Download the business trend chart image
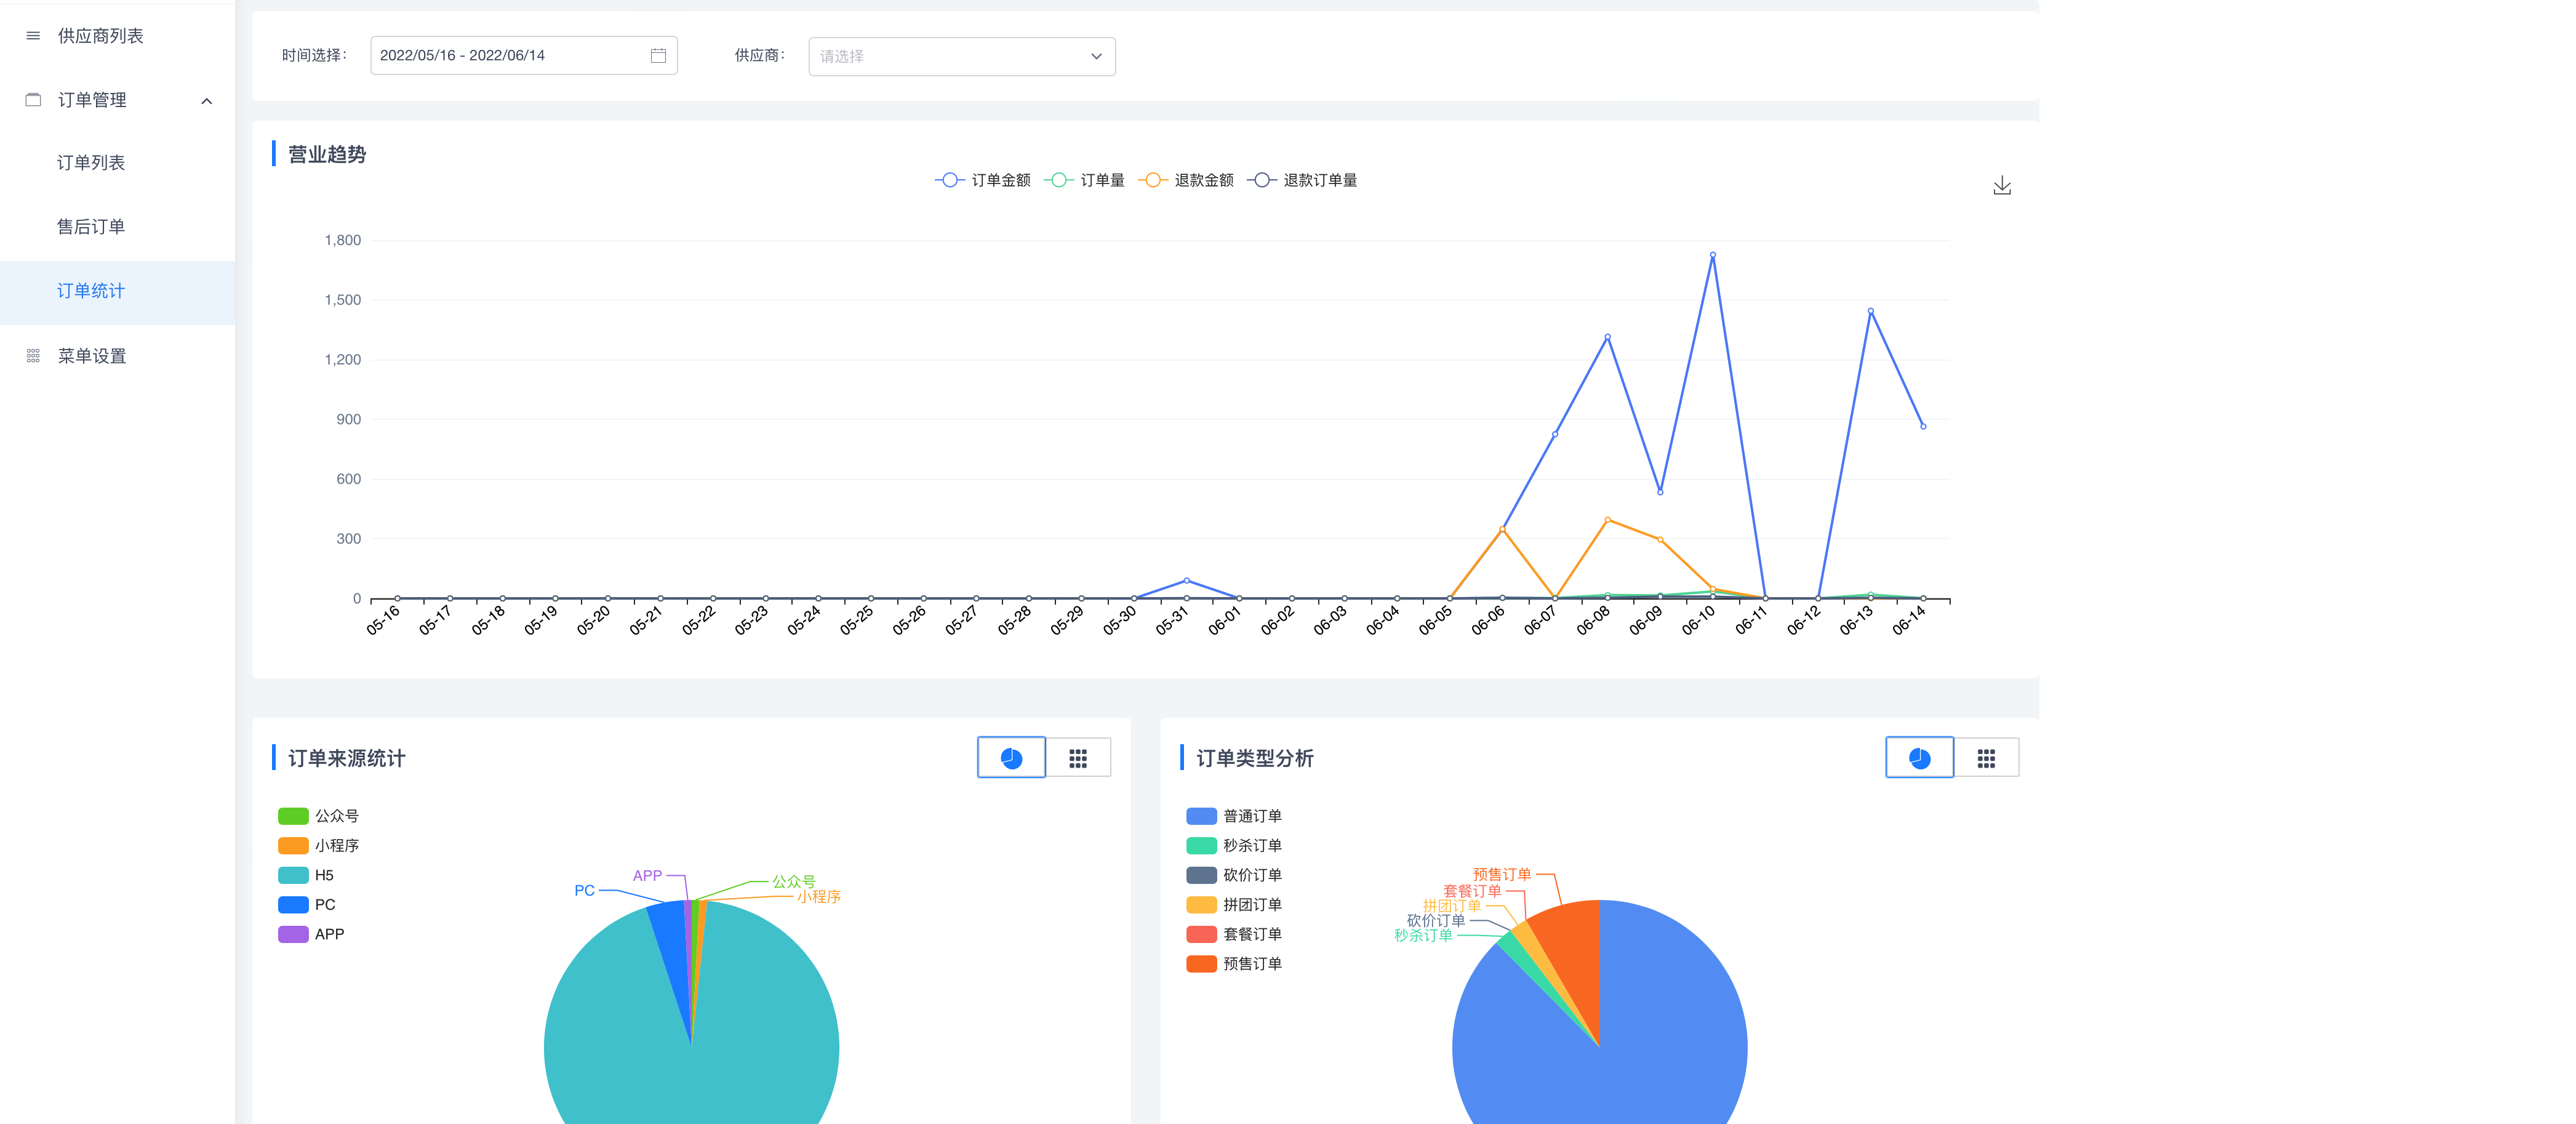Screen dimensions: 2576x1124 [2001, 186]
